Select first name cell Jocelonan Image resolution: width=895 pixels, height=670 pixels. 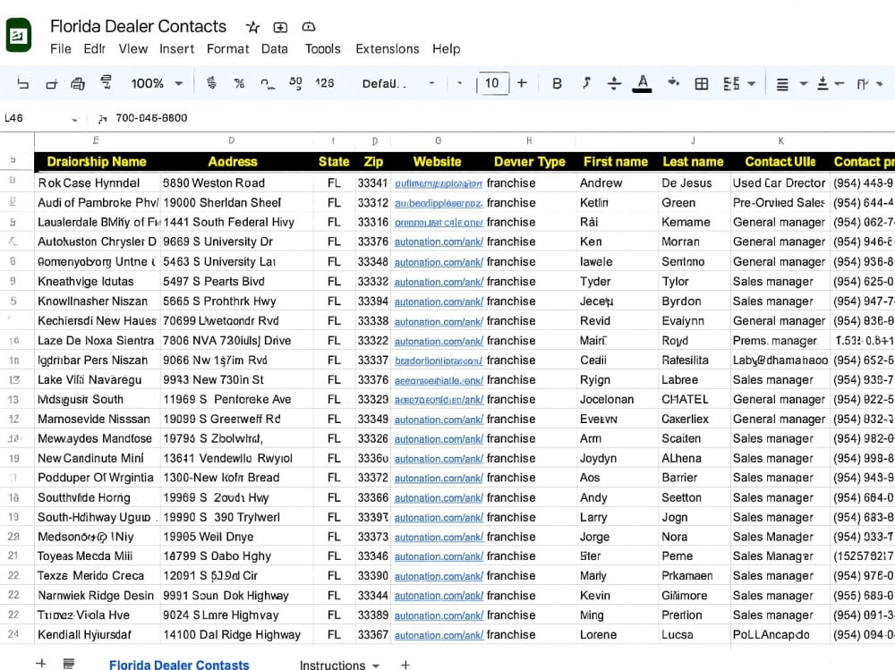[x=617, y=400]
